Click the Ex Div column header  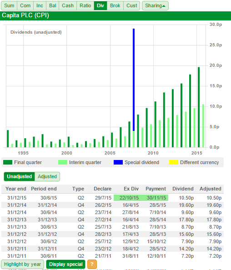[x=131, y=189]
